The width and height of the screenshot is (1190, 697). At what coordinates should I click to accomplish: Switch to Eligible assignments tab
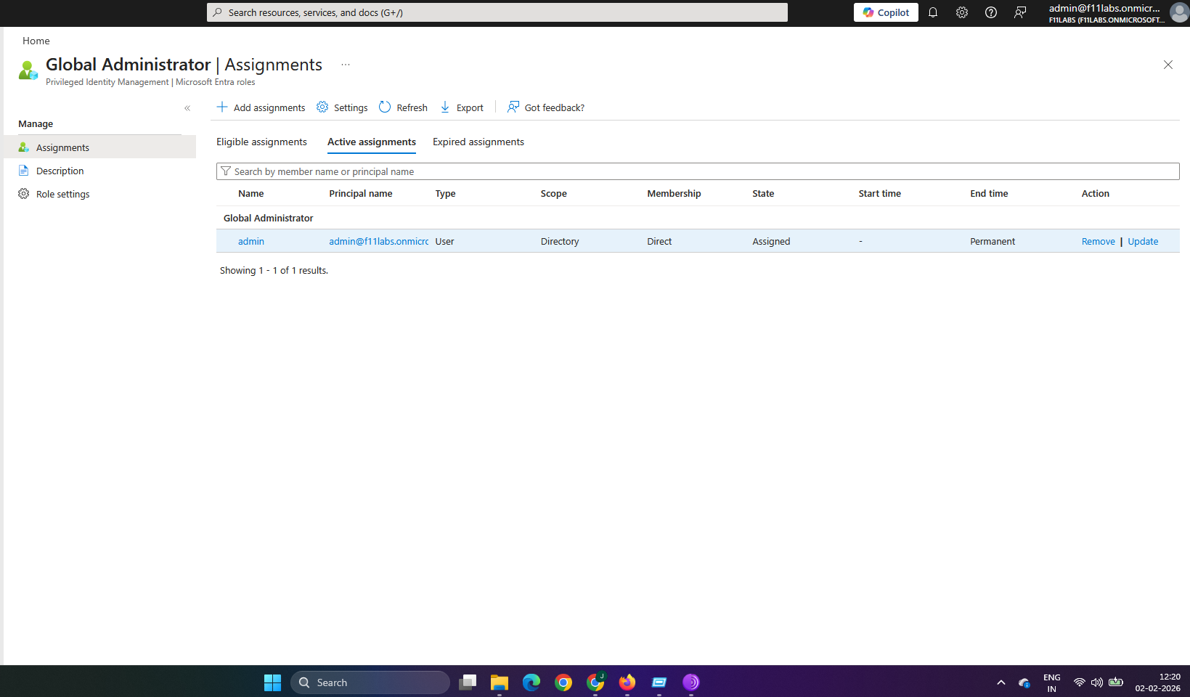(261, 142)
